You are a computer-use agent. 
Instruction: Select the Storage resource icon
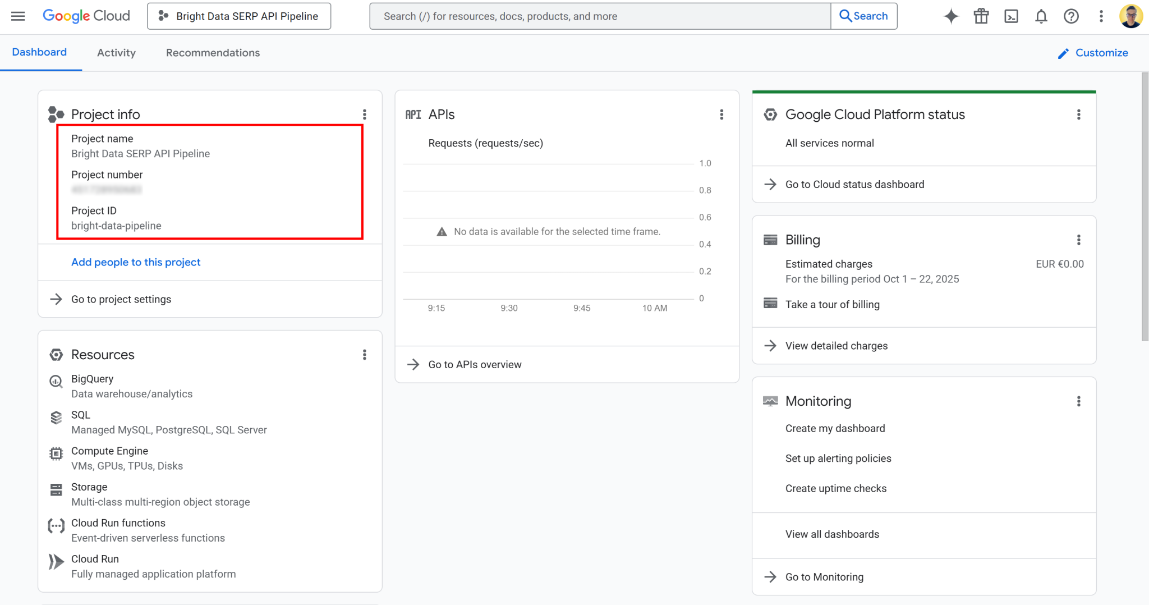(56, 489)
